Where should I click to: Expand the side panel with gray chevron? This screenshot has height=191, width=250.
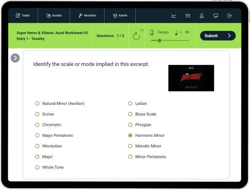[15, 58]
